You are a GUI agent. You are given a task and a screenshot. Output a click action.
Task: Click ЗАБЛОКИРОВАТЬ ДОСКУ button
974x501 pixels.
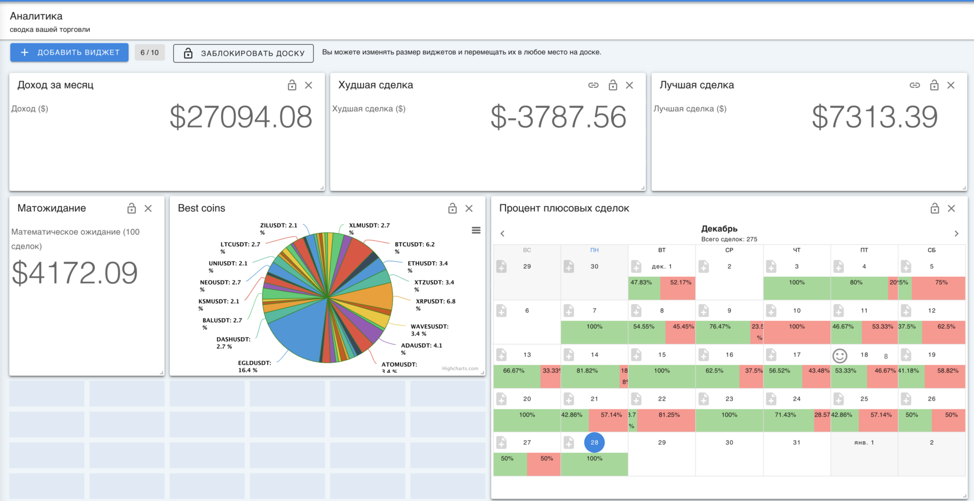pos(244,53)
